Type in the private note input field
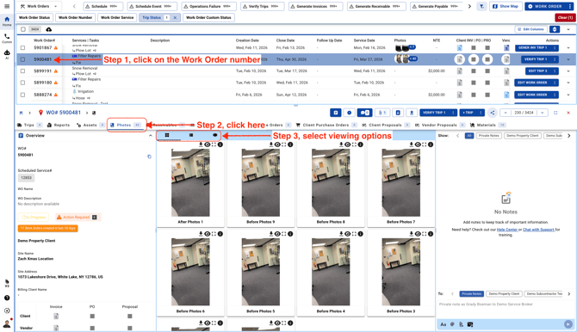This screenshot has width=577, height=332. click(506, 304)
